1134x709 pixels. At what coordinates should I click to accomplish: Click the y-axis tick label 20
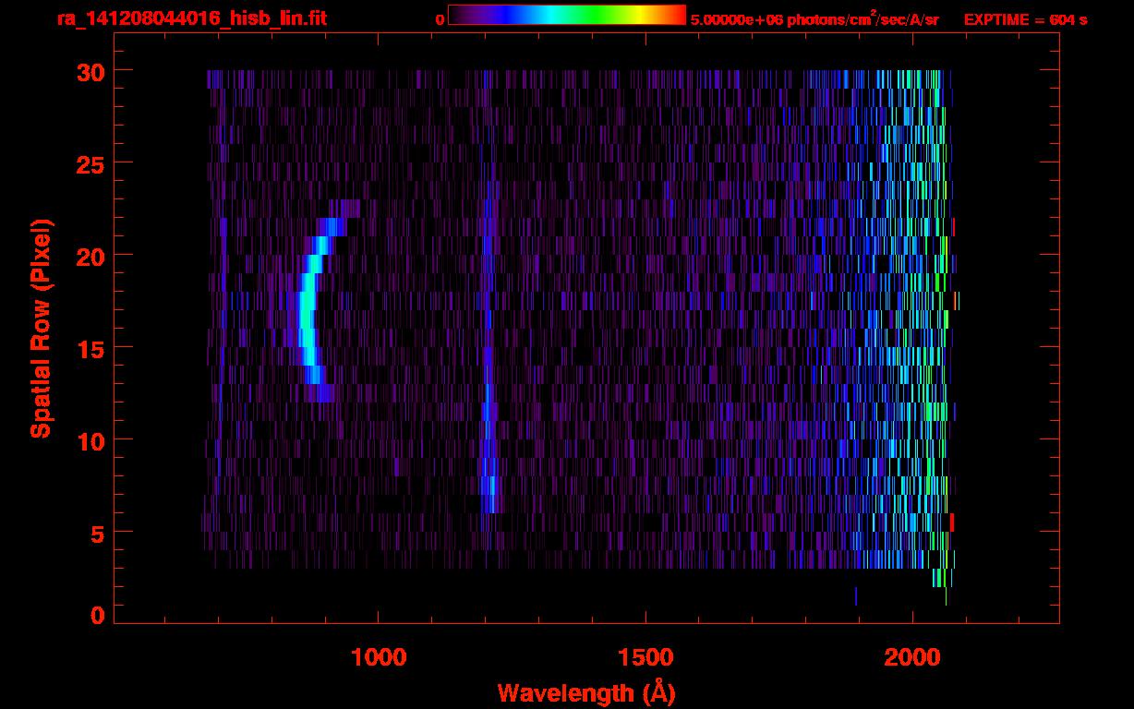point(91,256)
